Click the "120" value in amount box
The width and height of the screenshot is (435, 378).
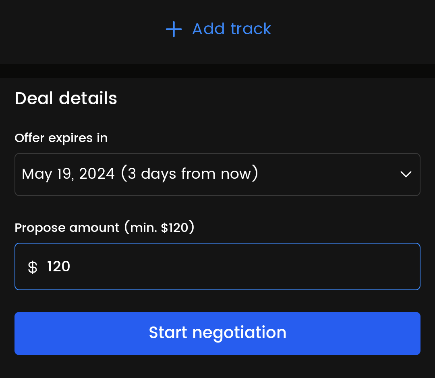click(x=58, y=266)
